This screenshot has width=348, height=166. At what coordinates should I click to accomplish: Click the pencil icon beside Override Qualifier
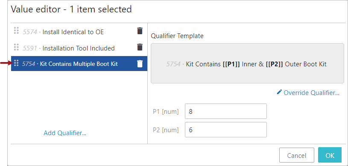coord(279,92)
